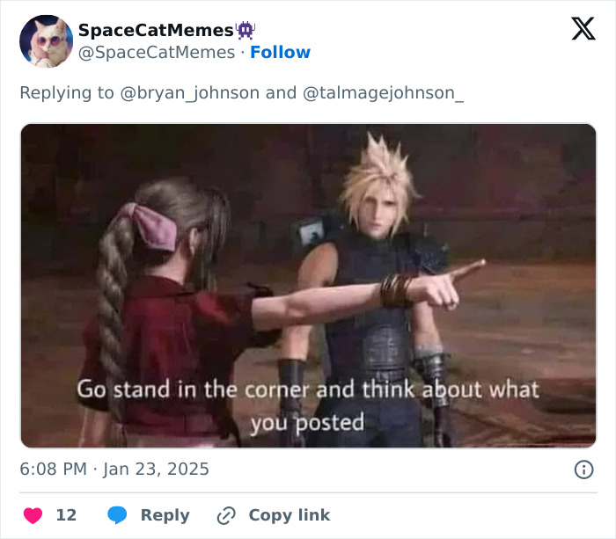Click the Copy link text
The image size is (616, 539).
coord(289,515)
